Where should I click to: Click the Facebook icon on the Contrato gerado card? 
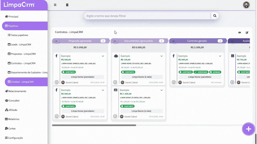tap(174, 56)
